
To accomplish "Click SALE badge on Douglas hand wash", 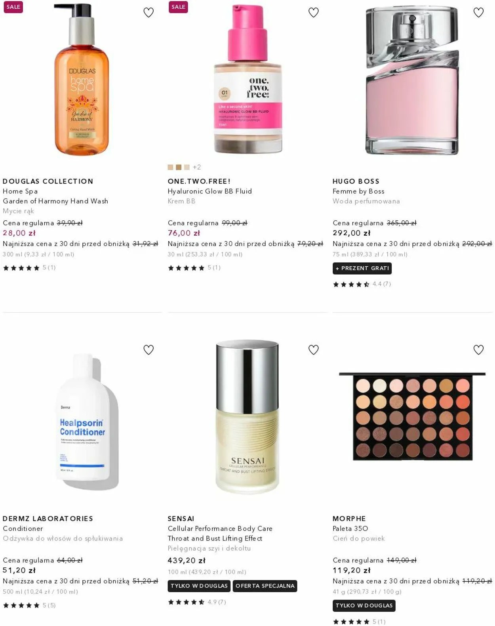I will (13, 7).
